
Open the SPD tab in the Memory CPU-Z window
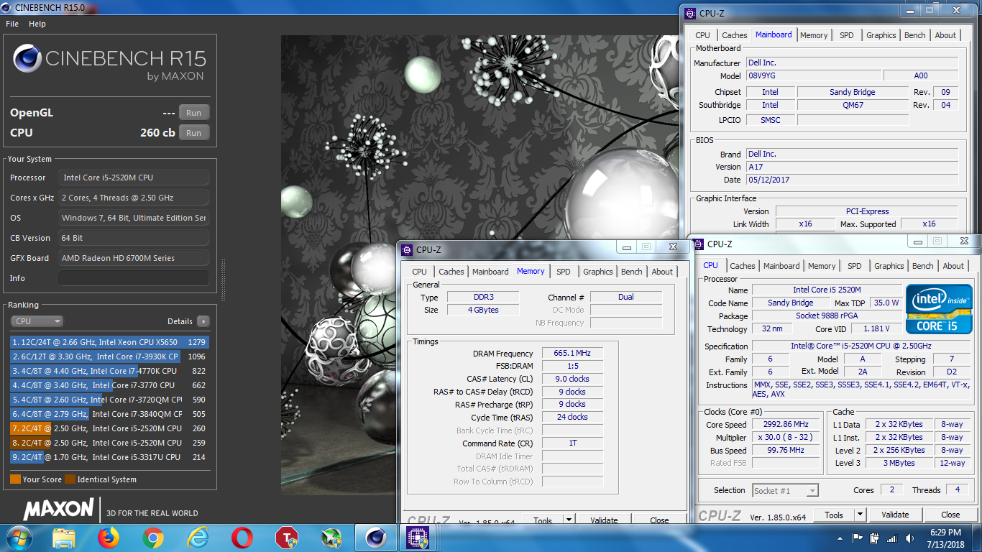pos(564,272)
